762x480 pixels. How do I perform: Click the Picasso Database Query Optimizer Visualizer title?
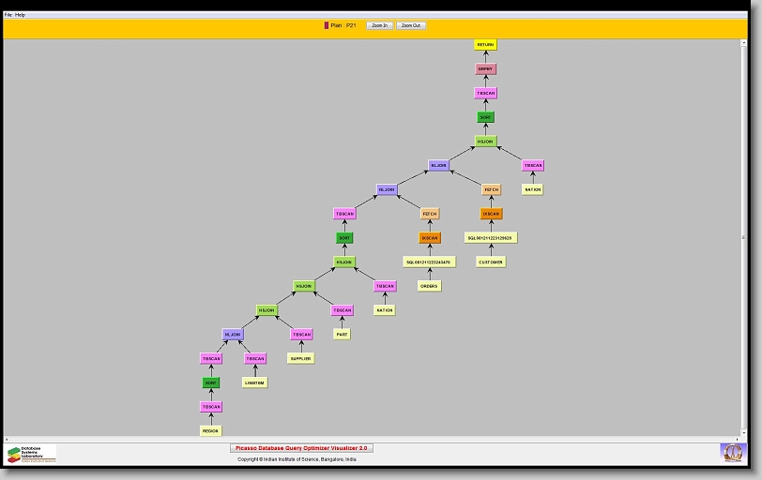tap(301, 448)
